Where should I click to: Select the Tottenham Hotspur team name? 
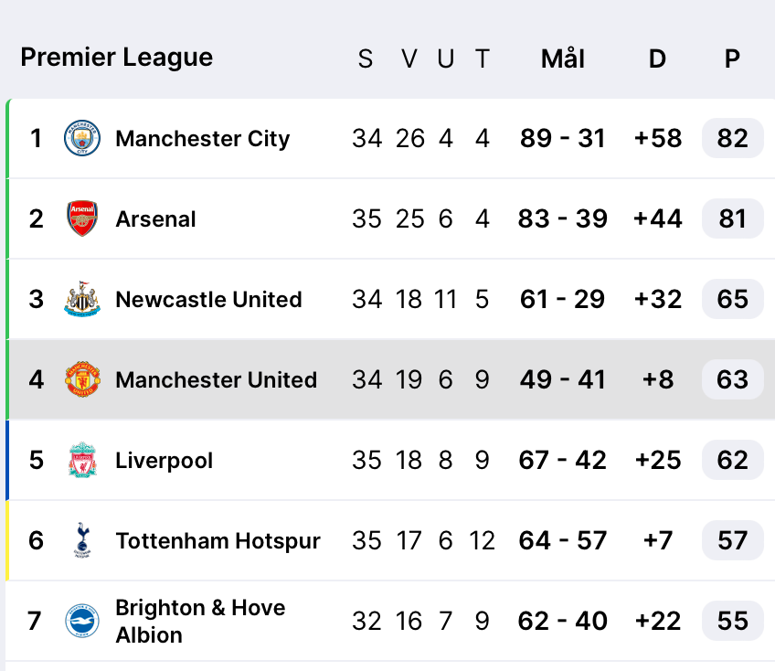pyautogui.click(x=218, y=541)
